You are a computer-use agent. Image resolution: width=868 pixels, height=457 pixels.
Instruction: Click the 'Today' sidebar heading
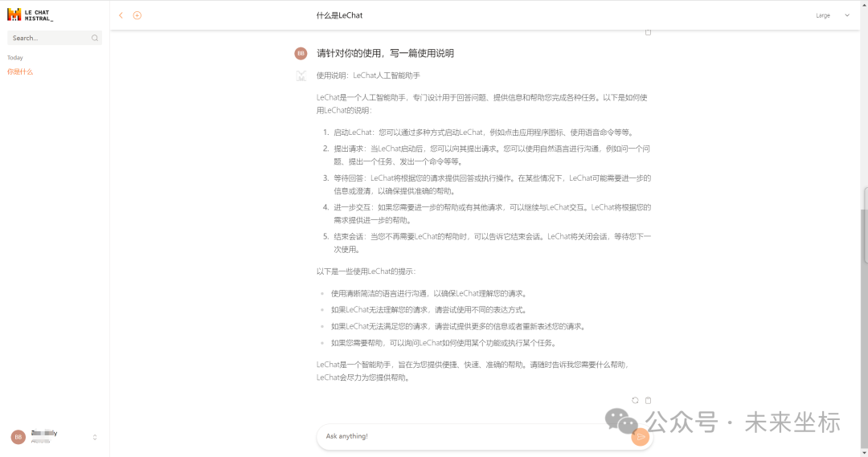click(15, 58)
